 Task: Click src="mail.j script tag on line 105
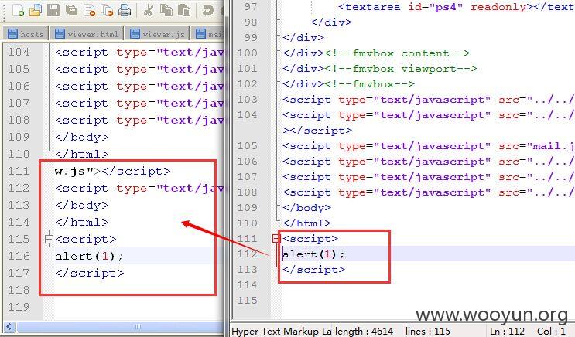[429, 146]
